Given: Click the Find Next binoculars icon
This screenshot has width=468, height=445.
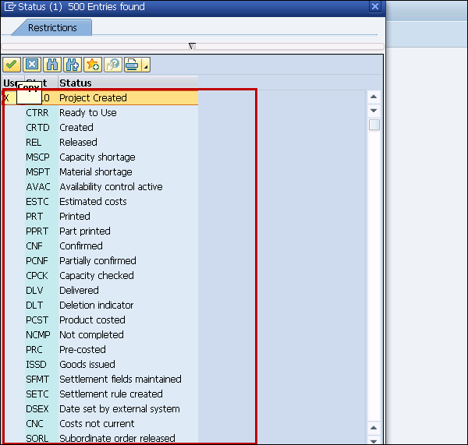Looking at the screenshot, I should pos(73,65).
